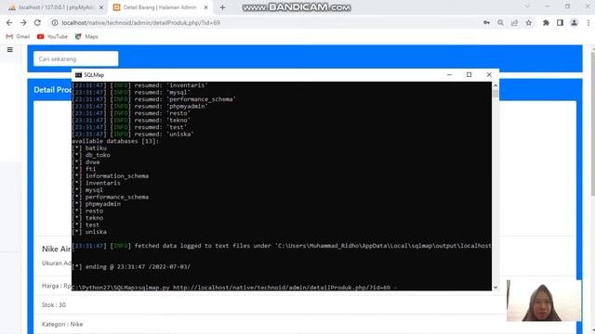Go back using browser back arrow

(x=9, y=22)
